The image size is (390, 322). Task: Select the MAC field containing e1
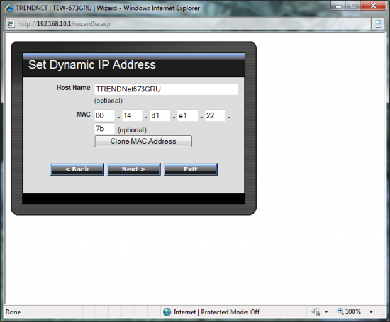click(x=187, y=116)
